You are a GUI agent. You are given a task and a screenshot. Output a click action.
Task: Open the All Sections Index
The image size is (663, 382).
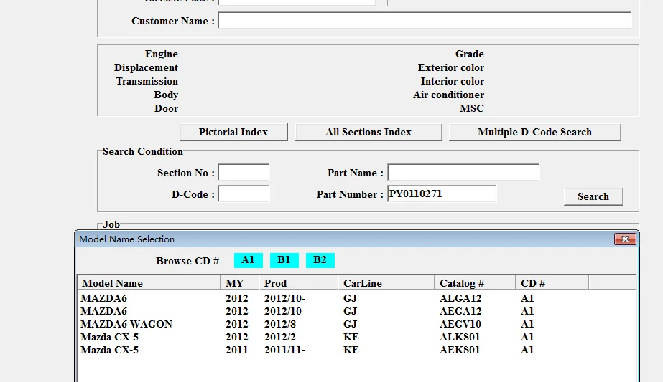pyautogui.click(x=368, y=132)
